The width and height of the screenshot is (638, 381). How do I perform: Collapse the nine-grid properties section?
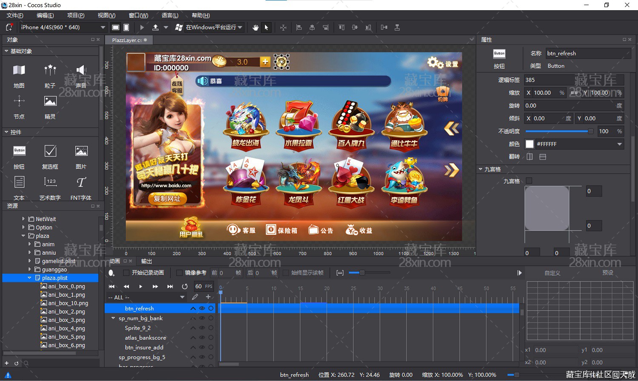click(480, 169)
